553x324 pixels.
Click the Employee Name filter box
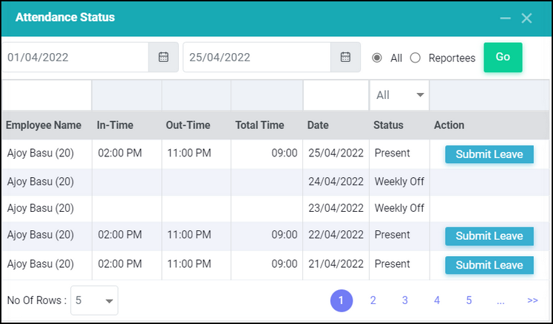[x=47, y=95]
